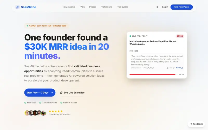208x130 pixels.
Task: Open the SaasNiche home link text
Action: tap(28, 7)
